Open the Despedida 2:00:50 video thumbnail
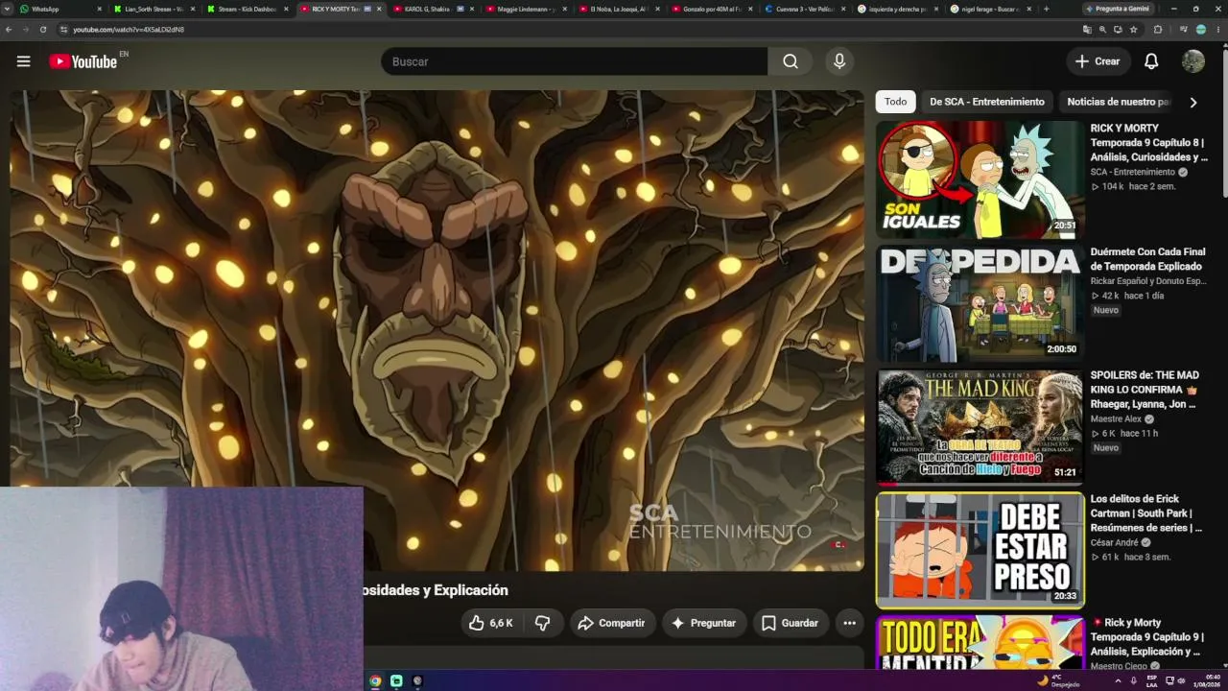 coord(980,303)
